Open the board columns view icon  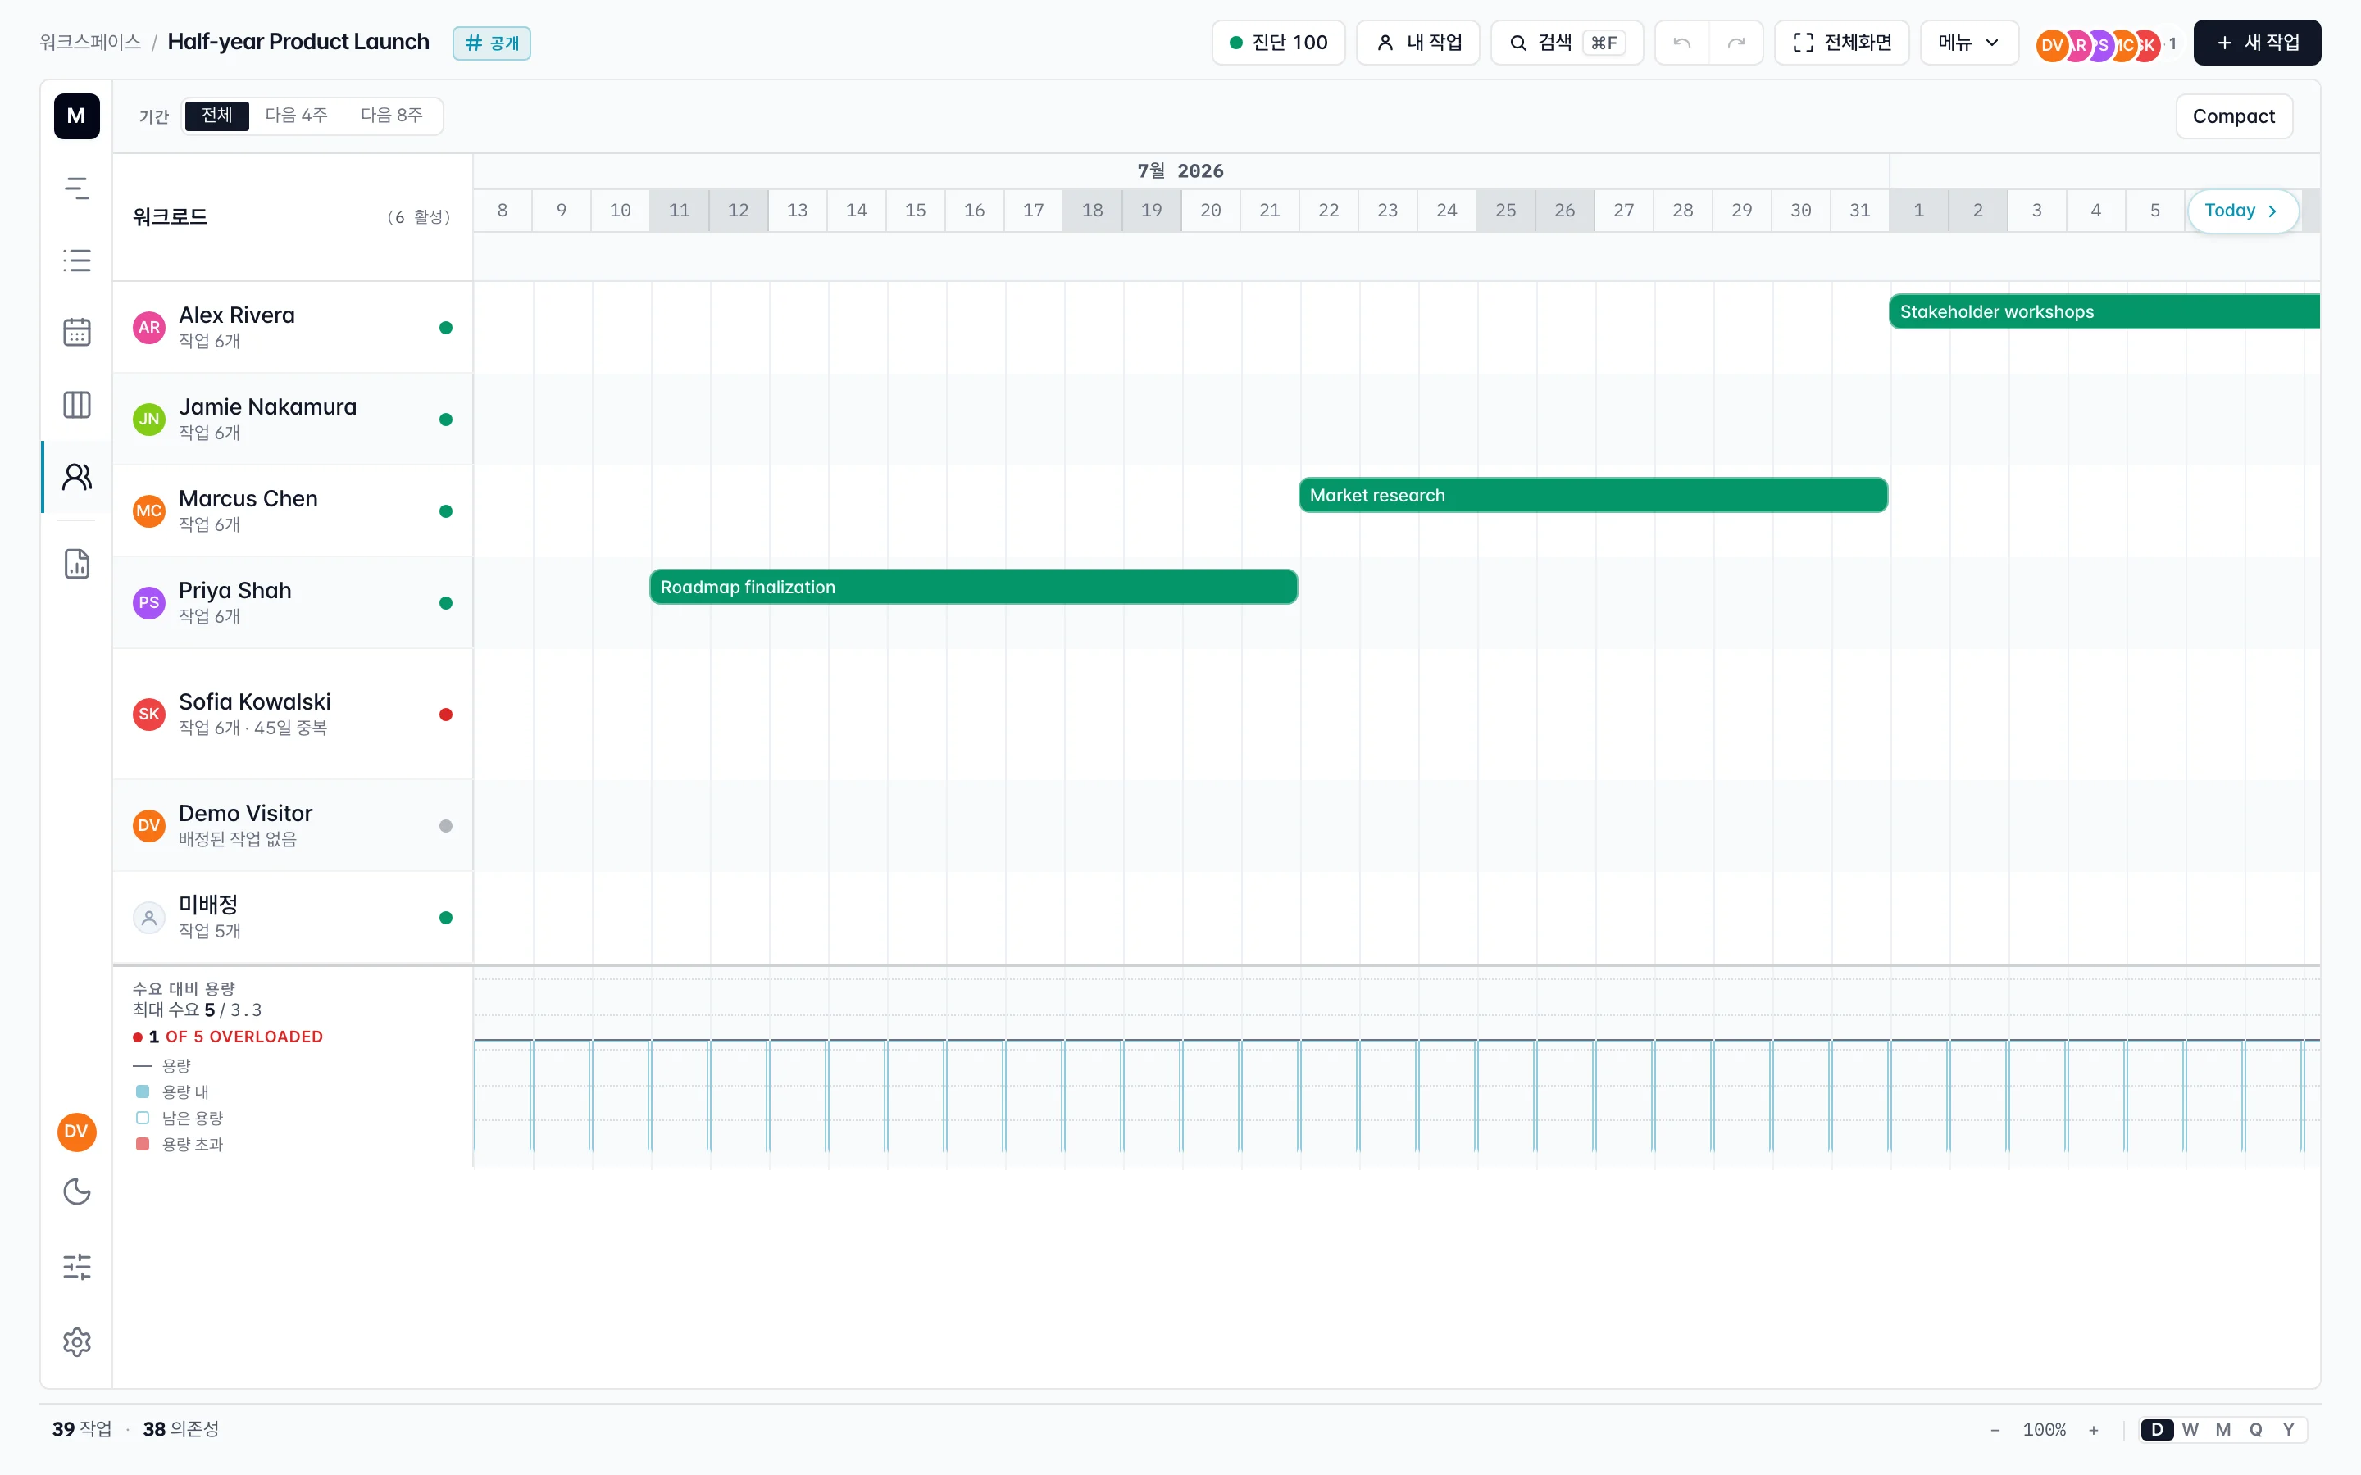[x=76, y=405]
